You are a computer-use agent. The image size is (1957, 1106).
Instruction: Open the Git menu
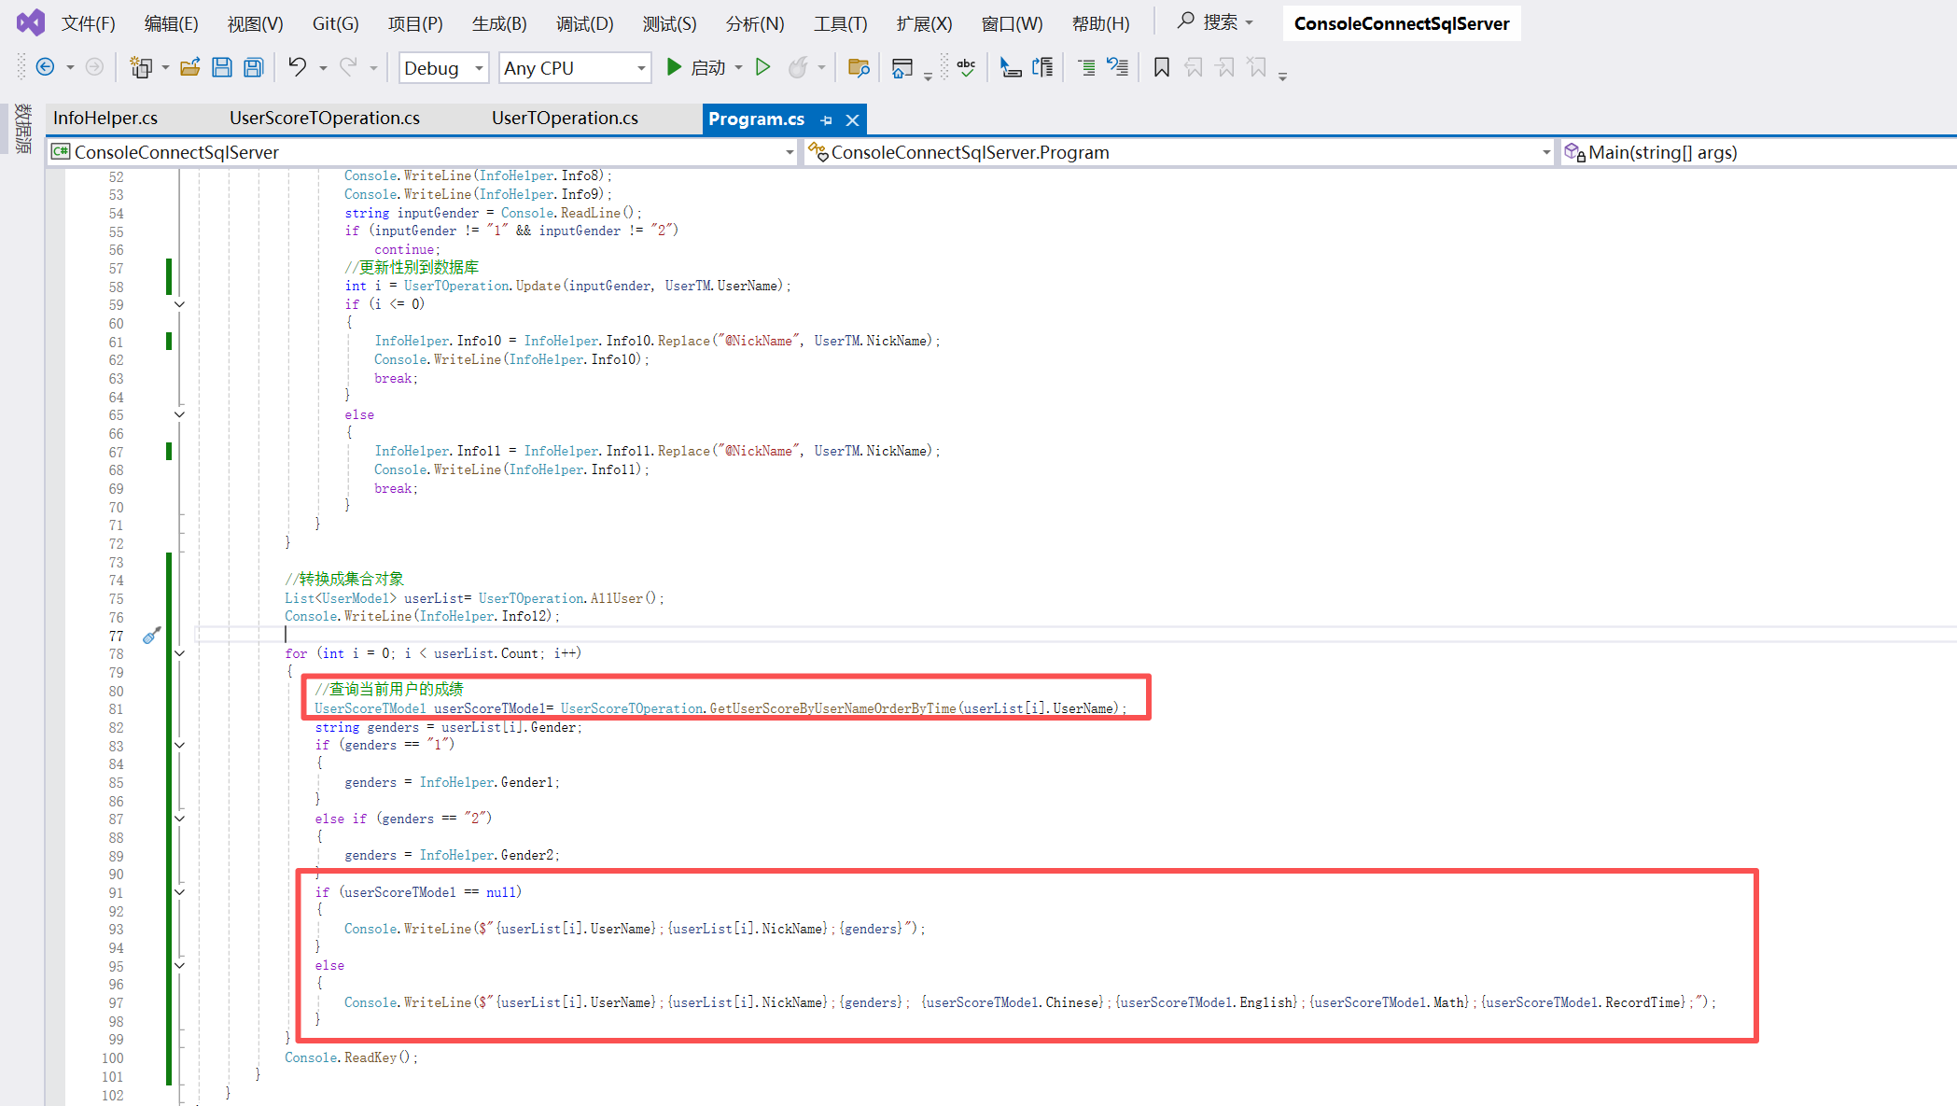334,23
